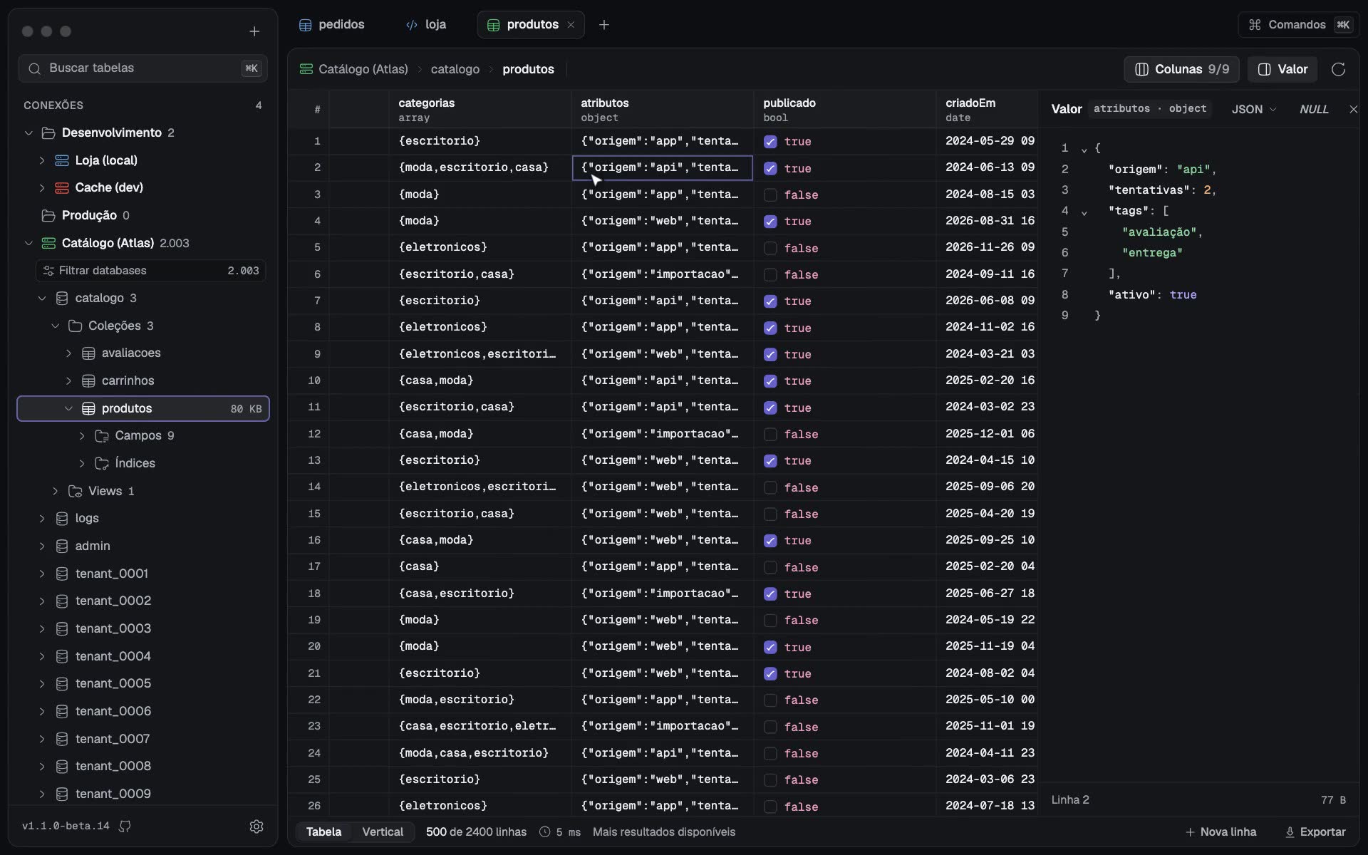Expand the Campos node under produtos

[82, 436]
